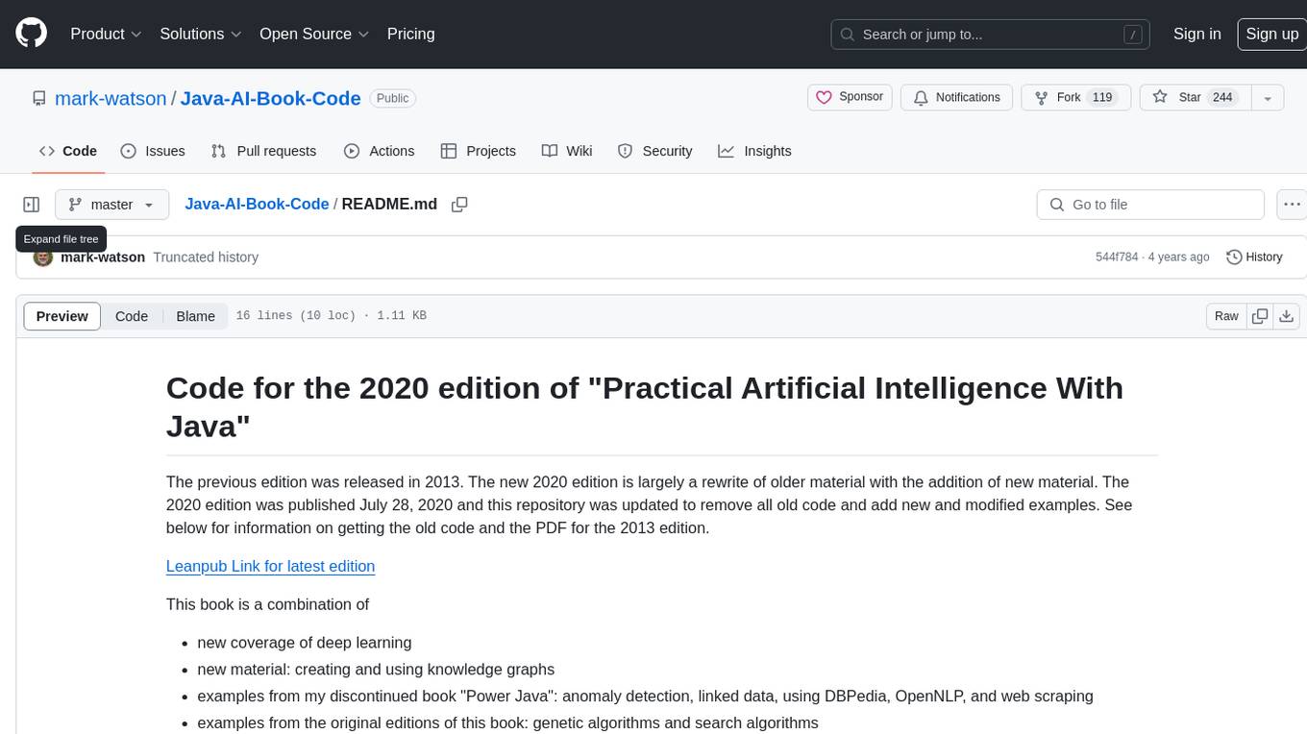This screenshot has height=734, width=1307.
Task: Select the Insights tab
Action: [x=755, y=151]
